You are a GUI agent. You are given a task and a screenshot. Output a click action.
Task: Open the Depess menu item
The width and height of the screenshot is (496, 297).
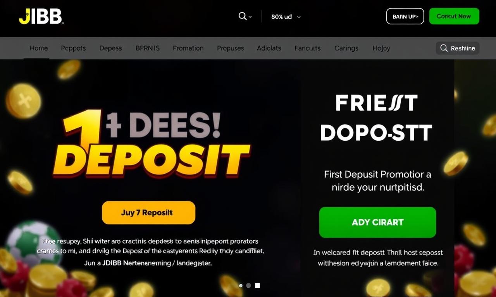coord(110,48)
